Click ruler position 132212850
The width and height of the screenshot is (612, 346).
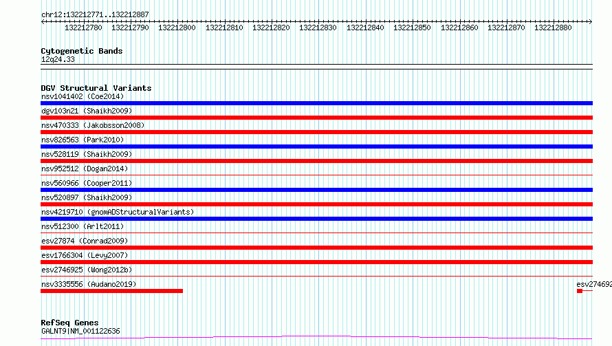point(412,28)
